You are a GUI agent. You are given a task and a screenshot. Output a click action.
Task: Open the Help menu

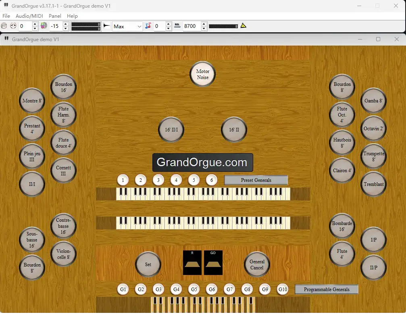coord(72,16)
